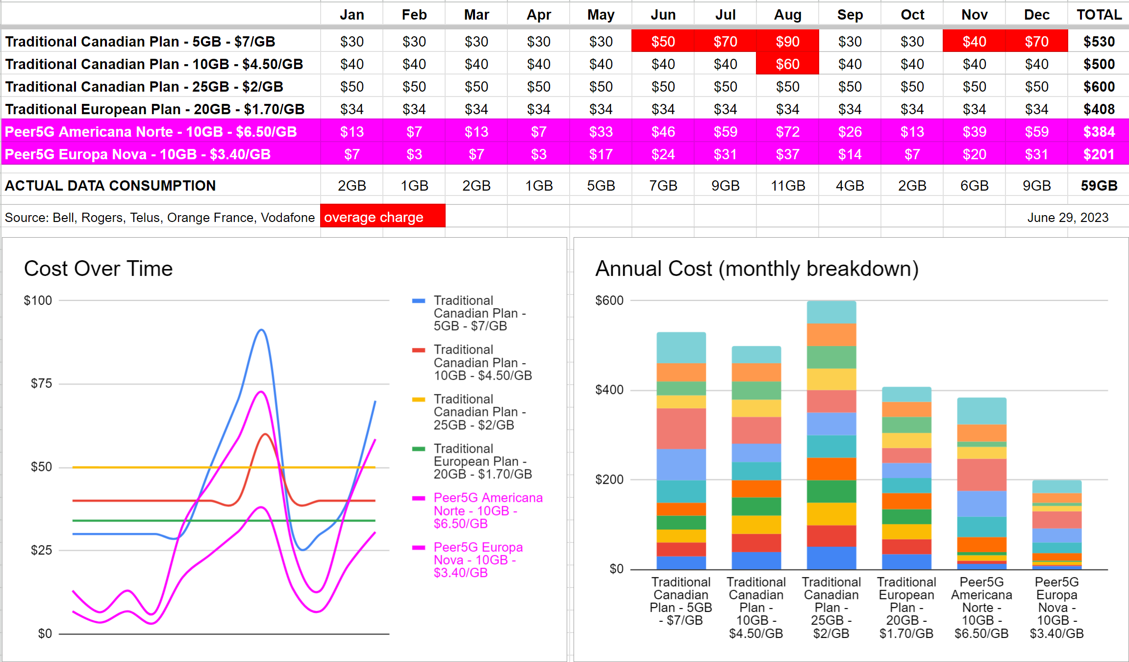
Task: Click the yellow legend swatch for 25GB plan
Action: 418,399
